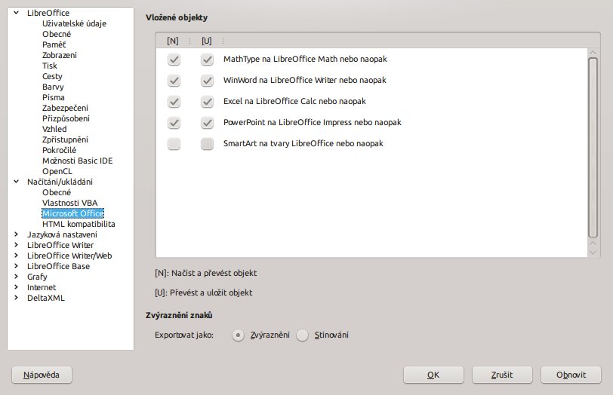Open the Zpřístupnění settings page
The width and height of the screenshot is (613, 395).
click(x=65, y=139)
